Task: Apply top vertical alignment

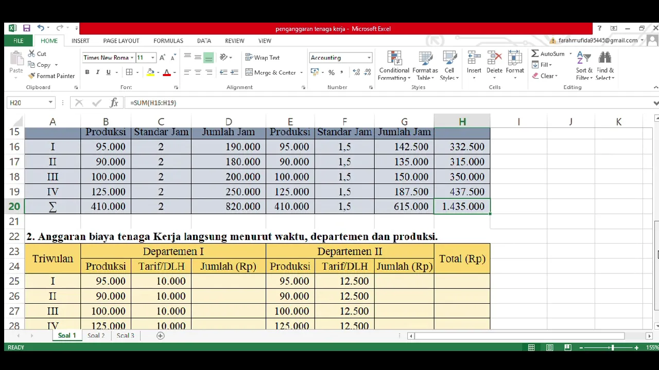Action: click(187, 58)
